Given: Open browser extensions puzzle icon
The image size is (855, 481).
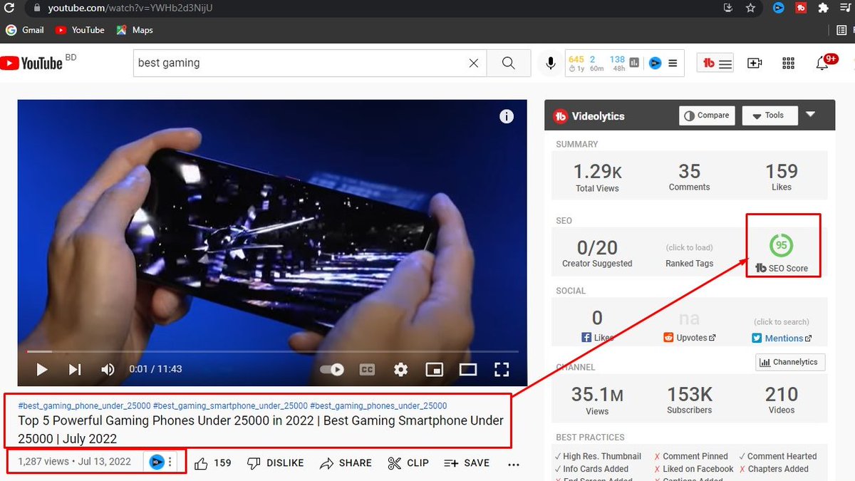Looking at the screenshot, I should (824, 8).
